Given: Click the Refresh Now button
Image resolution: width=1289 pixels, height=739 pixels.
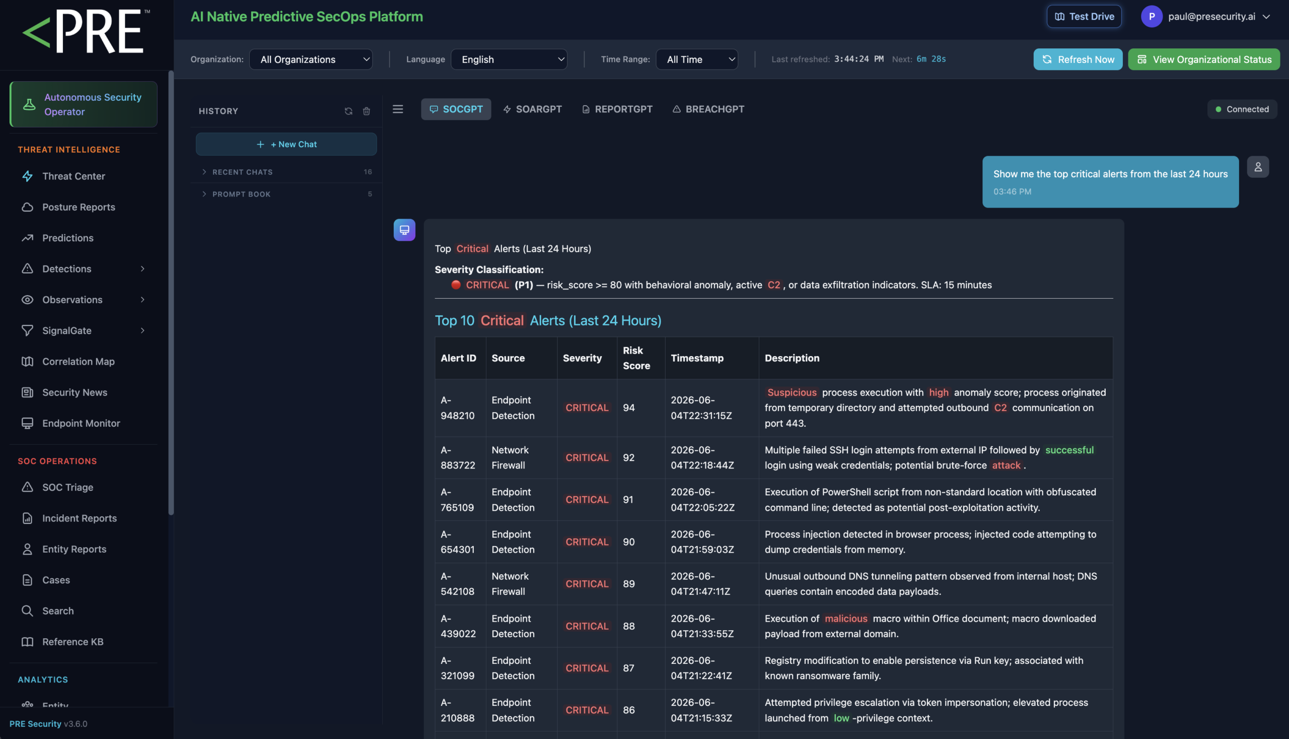Looking at the screenshot, I should pos(1078,59).
